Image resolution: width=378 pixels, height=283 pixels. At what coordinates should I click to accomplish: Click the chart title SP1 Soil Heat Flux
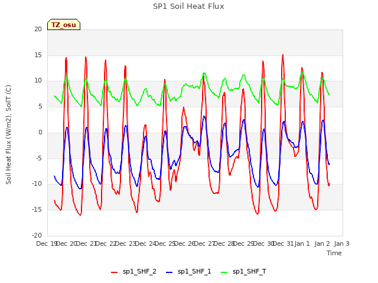[x=188, y=6]
